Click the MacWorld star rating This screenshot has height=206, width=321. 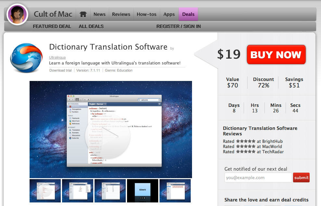(246, 146)
